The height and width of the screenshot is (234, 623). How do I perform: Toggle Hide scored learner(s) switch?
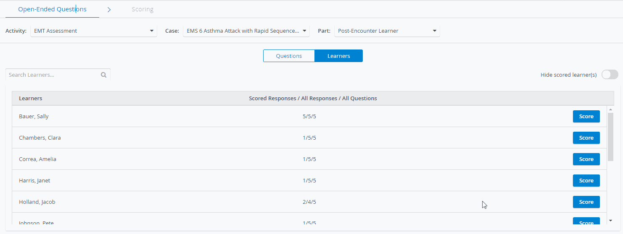610,75
